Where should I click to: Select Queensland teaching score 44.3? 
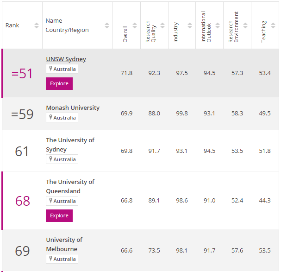pyautogui.click(x=265, y=201)
